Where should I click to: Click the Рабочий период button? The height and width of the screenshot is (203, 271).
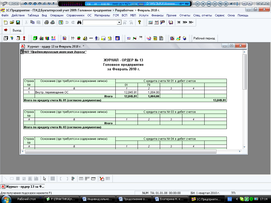tap(204, 38)
